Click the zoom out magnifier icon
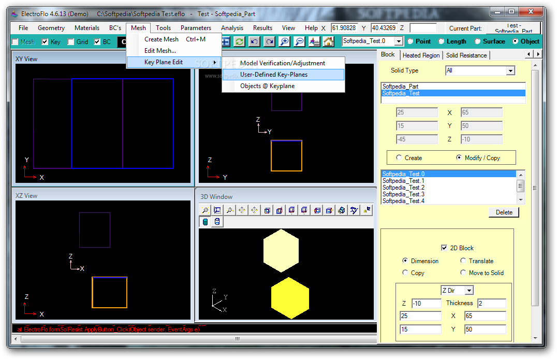Screen dimensions: 557x359 pyautogui.click(x=299, y=41)
